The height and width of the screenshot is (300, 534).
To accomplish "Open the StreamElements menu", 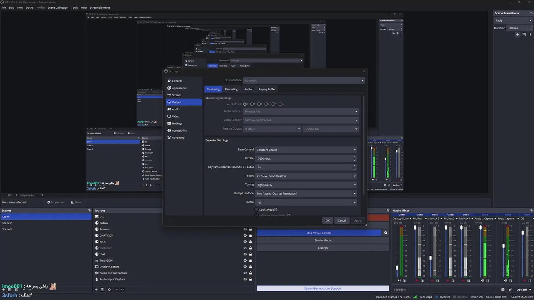I will tap(100, 7).
